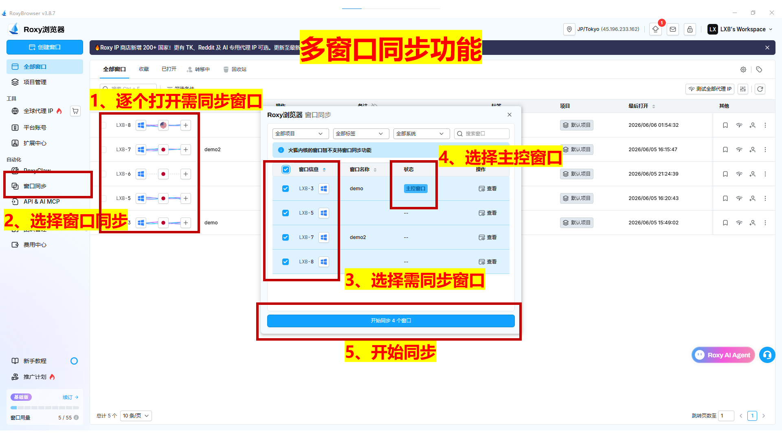Uncheck the LXB-7 checkbox in sync dialog
Screen dimensions: 782x439
[x=286, y=237]
